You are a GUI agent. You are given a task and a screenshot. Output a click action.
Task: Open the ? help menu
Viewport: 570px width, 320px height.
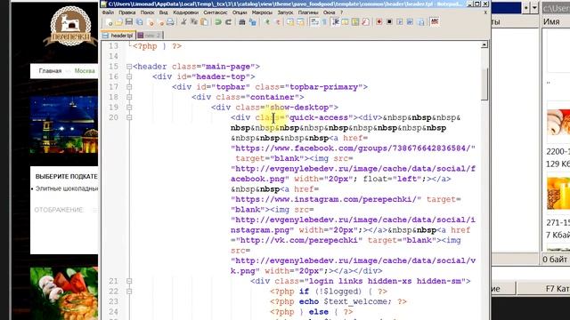[x=341, y=12]
